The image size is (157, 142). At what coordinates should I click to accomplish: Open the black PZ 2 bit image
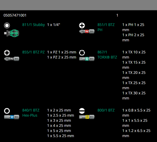coord(12,59)
